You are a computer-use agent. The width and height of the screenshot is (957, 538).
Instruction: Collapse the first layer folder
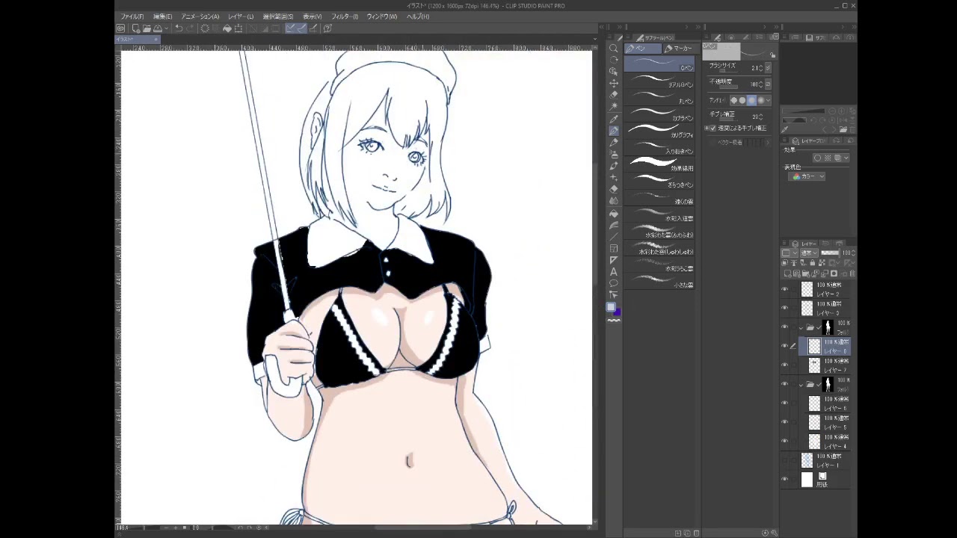tap(801, 327)
